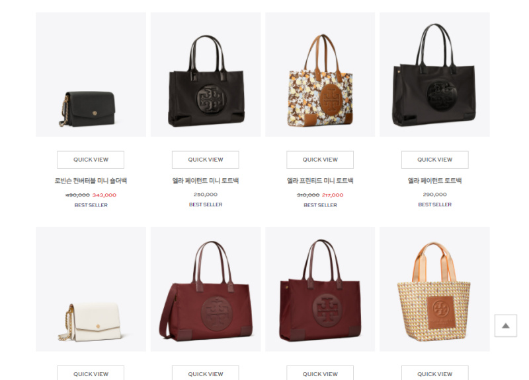This screenshot has height=380, width=529.
Task: Quick View the 290,000 Ella patent tote
Action: pyautogui.click(x=435, y=160)
